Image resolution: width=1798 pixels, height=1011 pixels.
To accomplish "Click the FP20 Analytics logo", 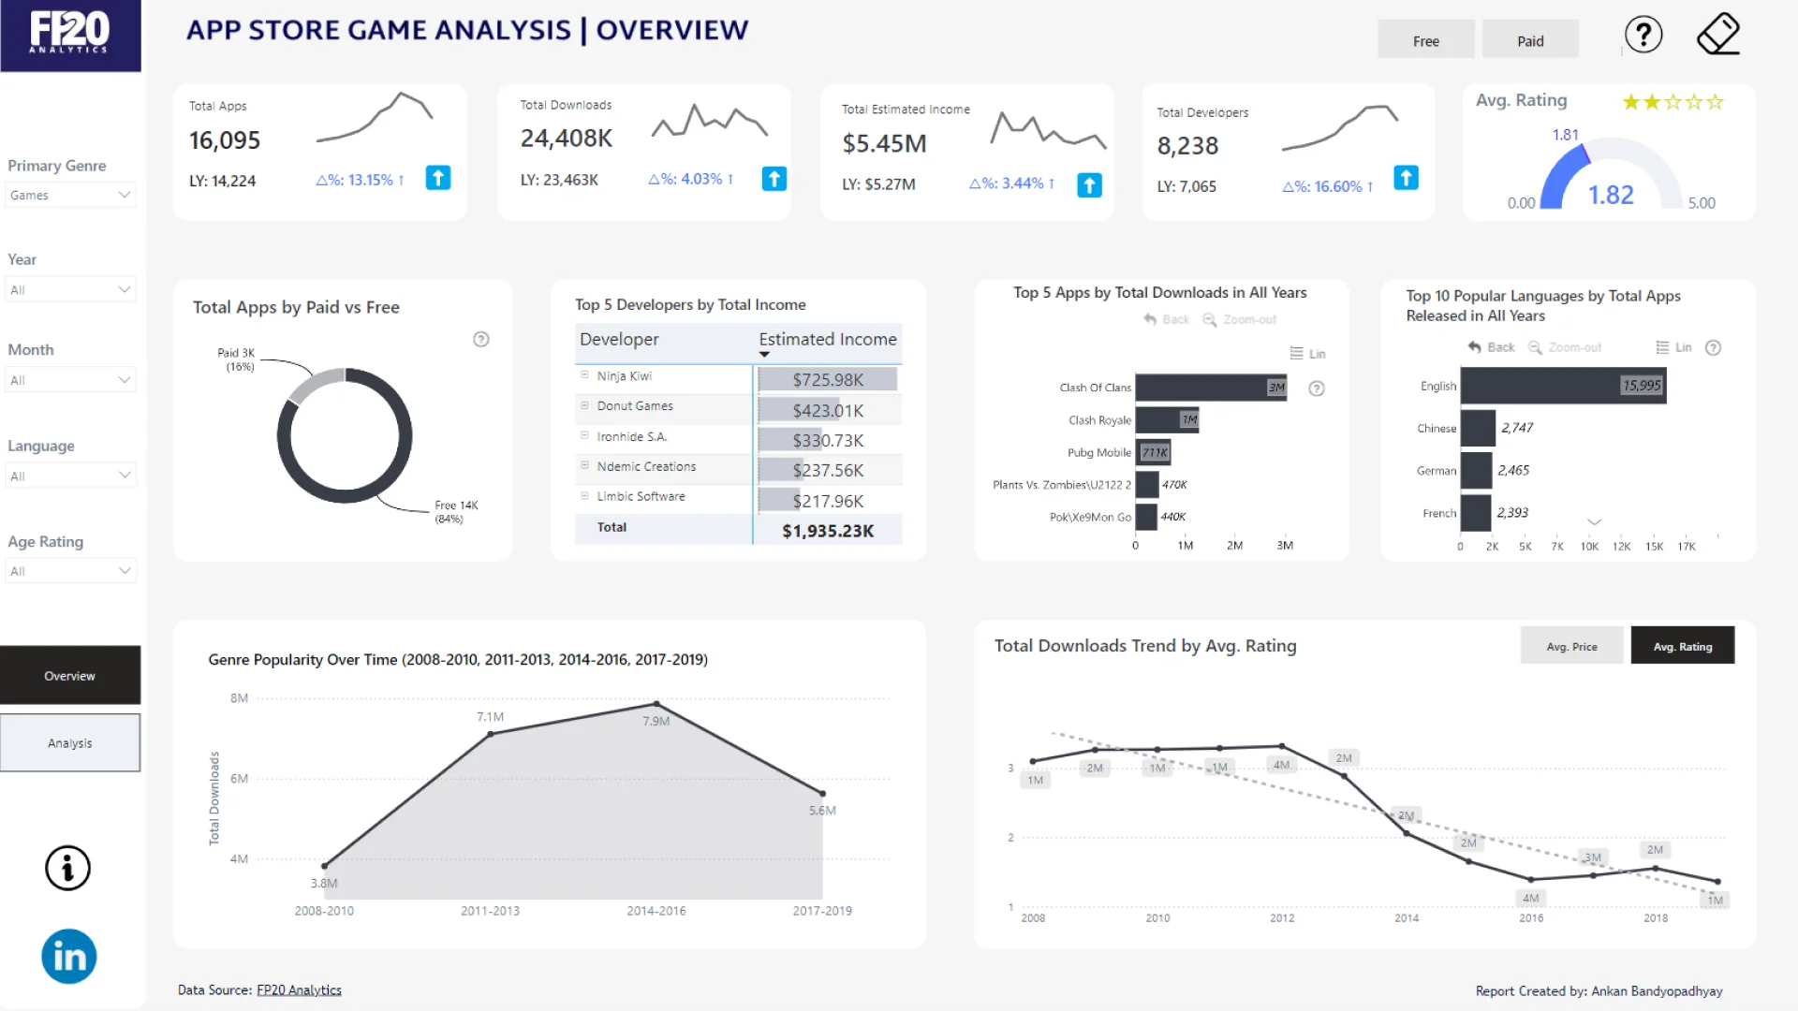I will pos(70,36).
